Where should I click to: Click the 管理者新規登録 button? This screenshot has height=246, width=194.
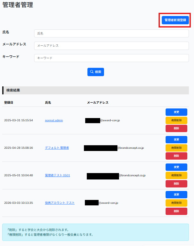tap(175, 20)
